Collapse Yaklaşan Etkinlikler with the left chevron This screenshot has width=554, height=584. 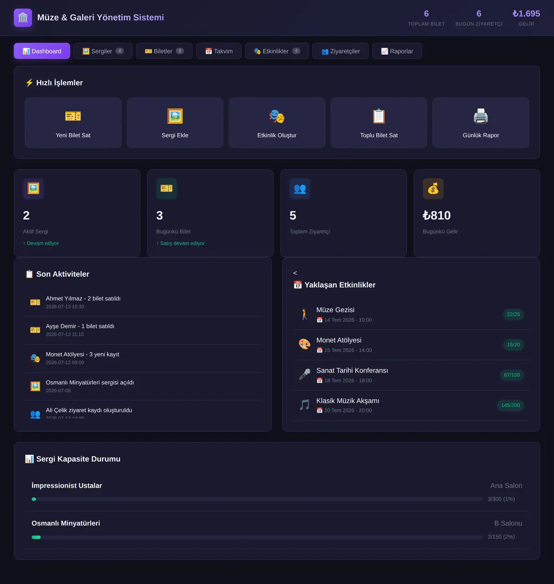295,273
